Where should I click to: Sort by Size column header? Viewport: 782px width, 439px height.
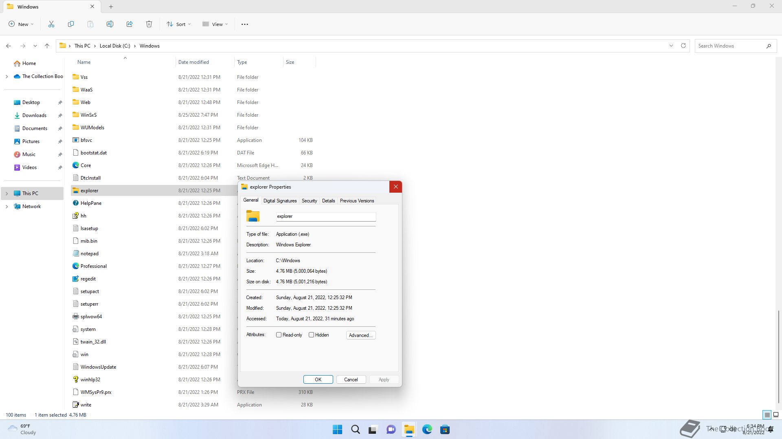(x=299, y=62)
